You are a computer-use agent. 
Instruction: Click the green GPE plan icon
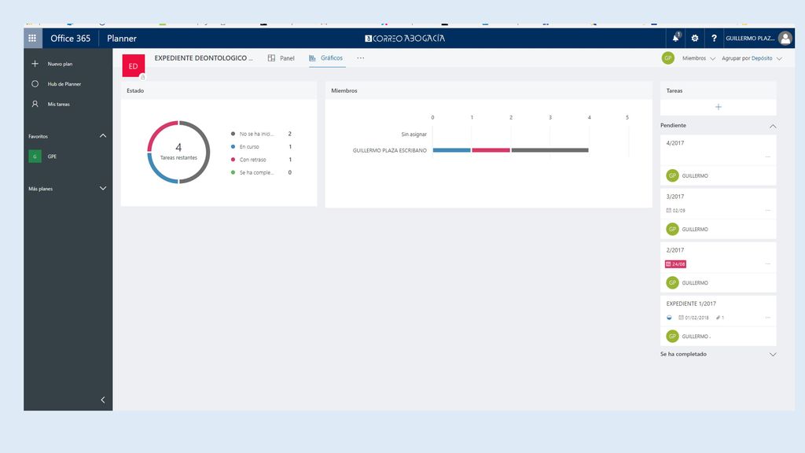[x=35, y=157]
